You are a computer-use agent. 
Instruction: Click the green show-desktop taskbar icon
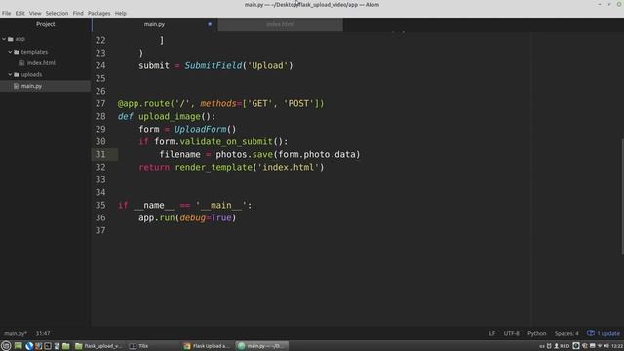tap(18, 346)
